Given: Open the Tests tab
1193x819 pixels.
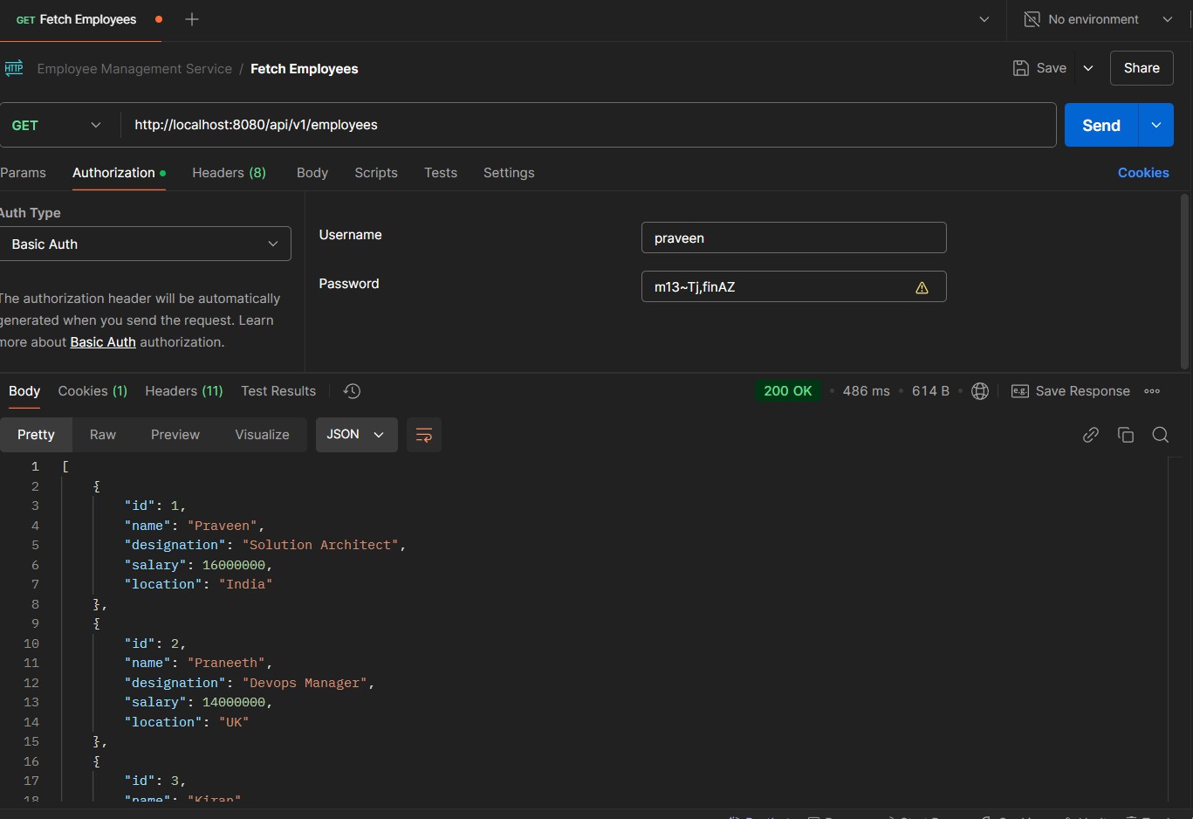Looking at the screenshot, I should click(441, 173).
